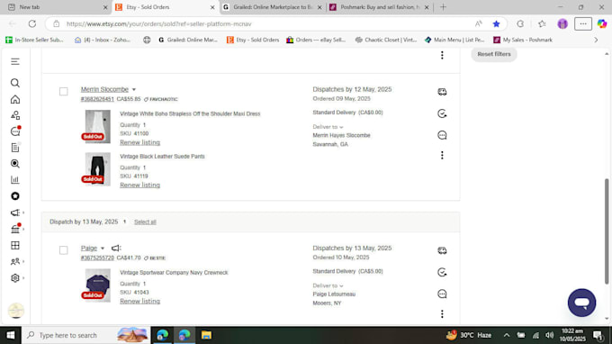Open Messages icon with red notification
Image resolution: width=612 pixels, height=344 pixels.
(15, 131)
